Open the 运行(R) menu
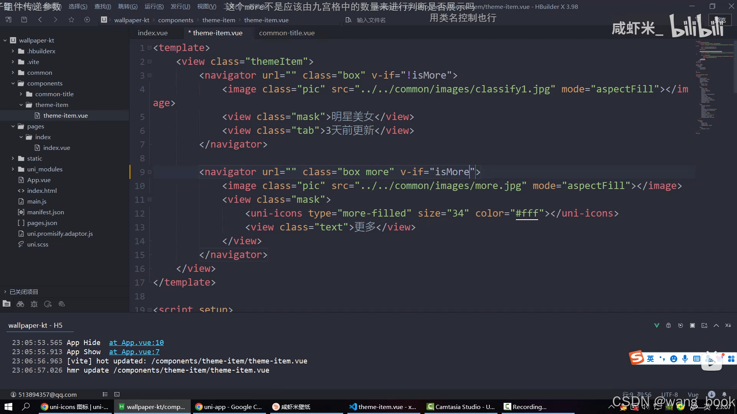737x414 pixels. (x=154, y=7)
